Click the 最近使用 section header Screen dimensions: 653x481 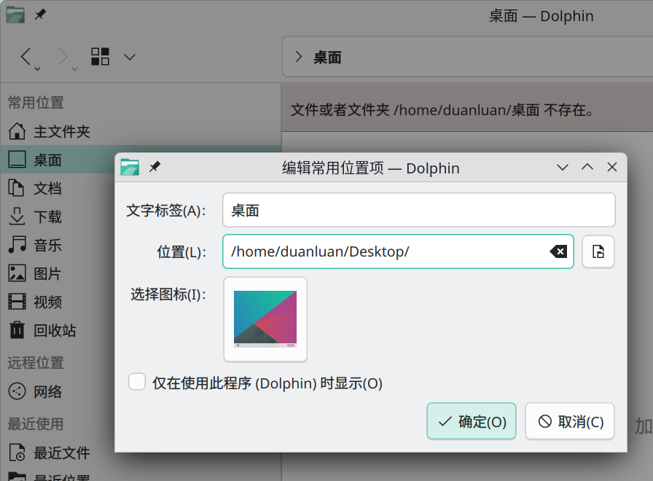(x=36, y=423)
